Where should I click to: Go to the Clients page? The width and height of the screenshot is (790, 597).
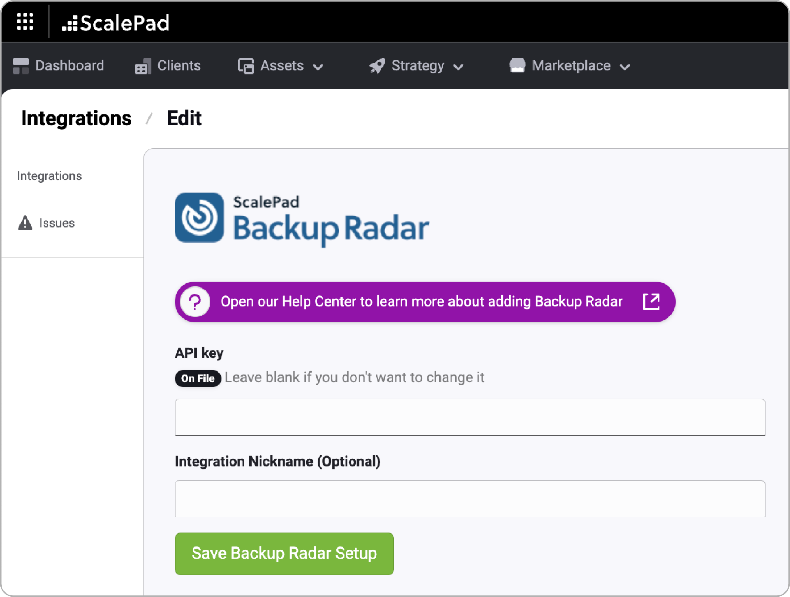point(168,66)
